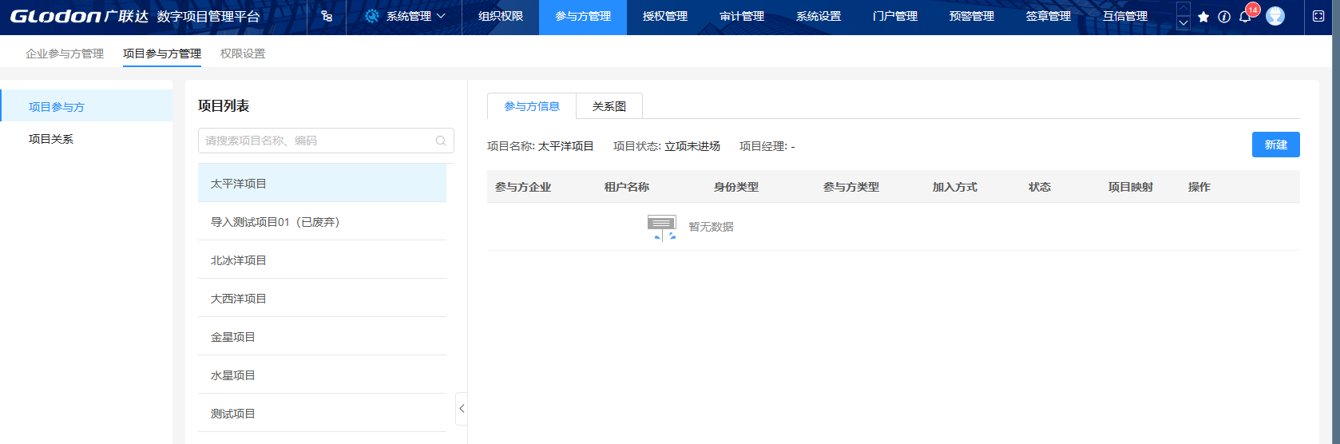Click the 加入方式 column header
This screenshot has height=444, width=1340.
(x=955, y=187)
